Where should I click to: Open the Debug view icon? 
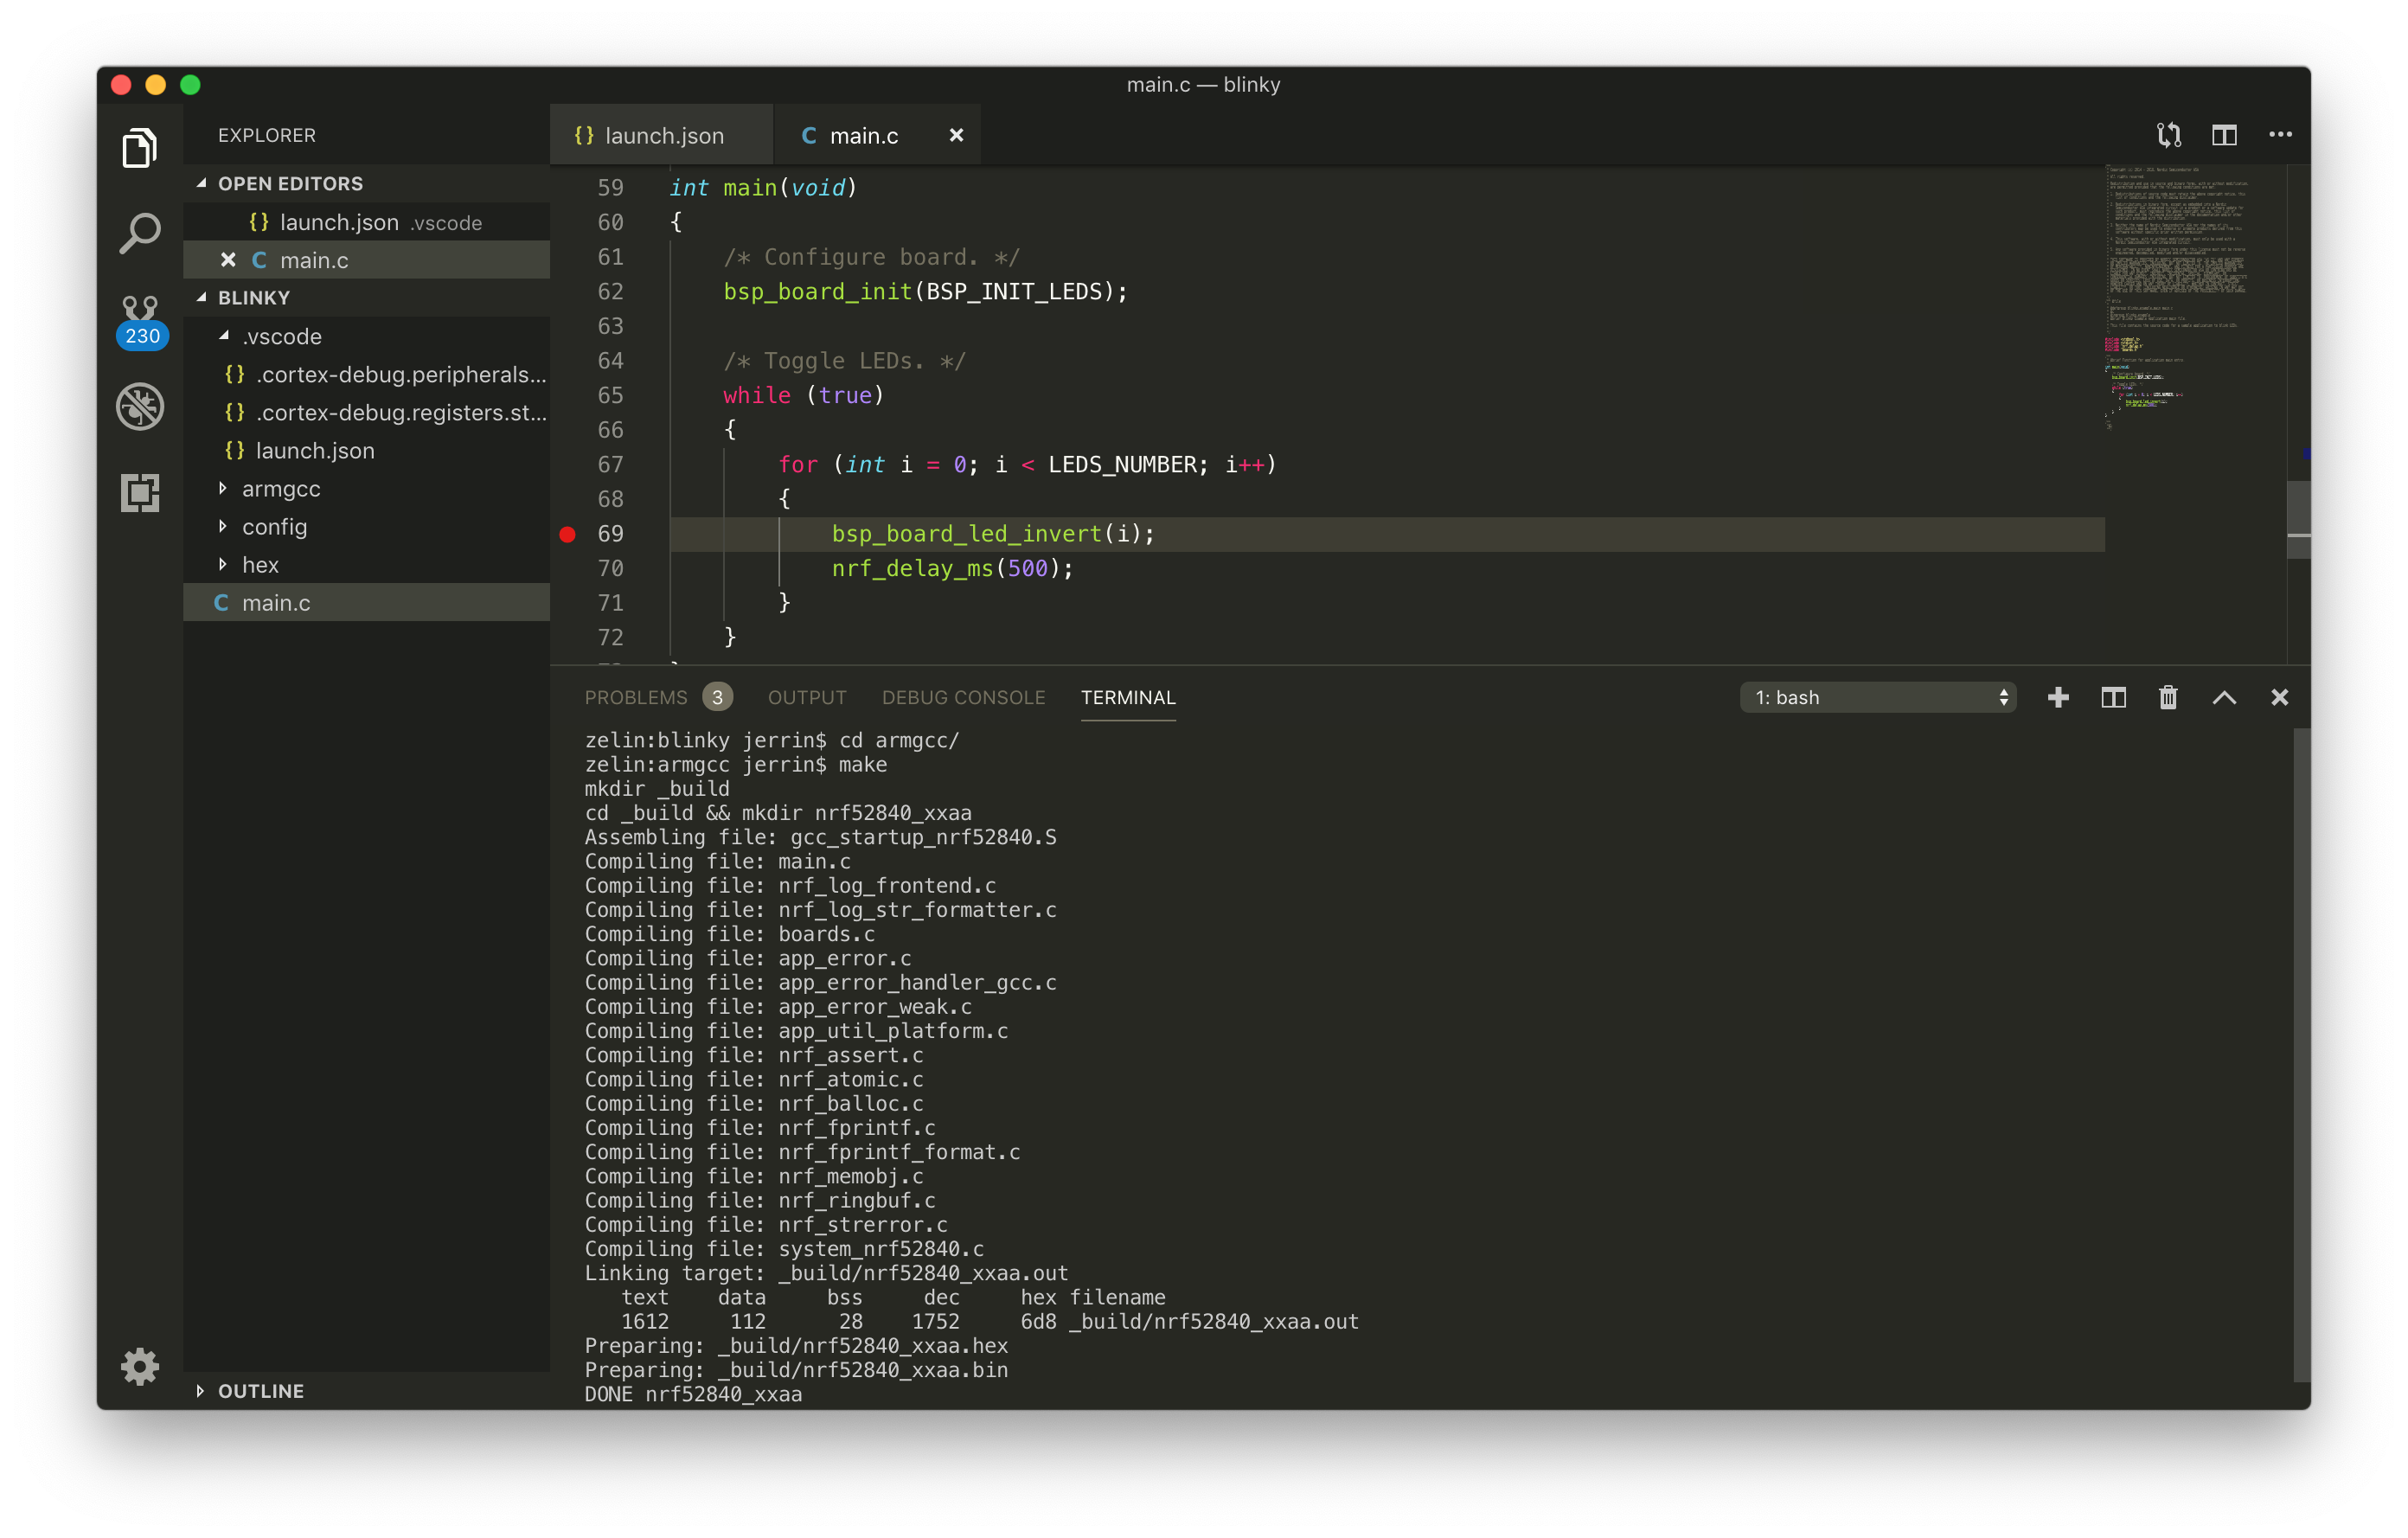(x=140, y=406)
